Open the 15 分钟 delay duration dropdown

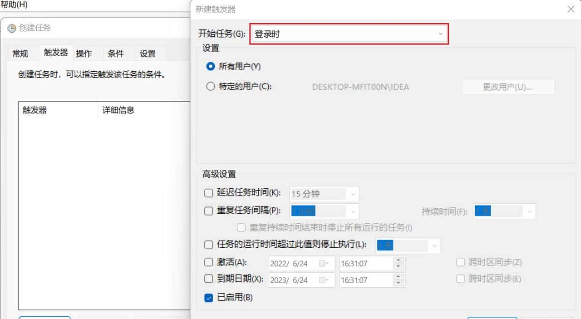(x=353, y=194)
